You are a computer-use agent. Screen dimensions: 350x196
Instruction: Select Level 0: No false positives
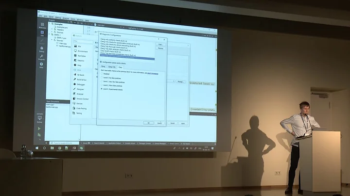[x=102, y=78]
